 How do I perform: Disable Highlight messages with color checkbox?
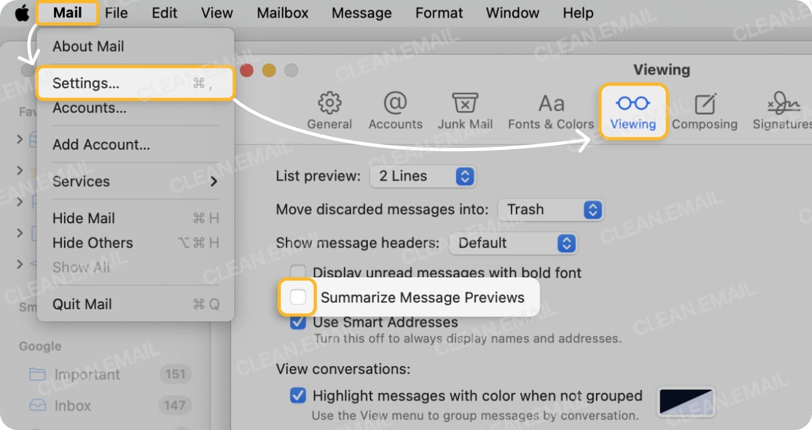coord(298,396)
